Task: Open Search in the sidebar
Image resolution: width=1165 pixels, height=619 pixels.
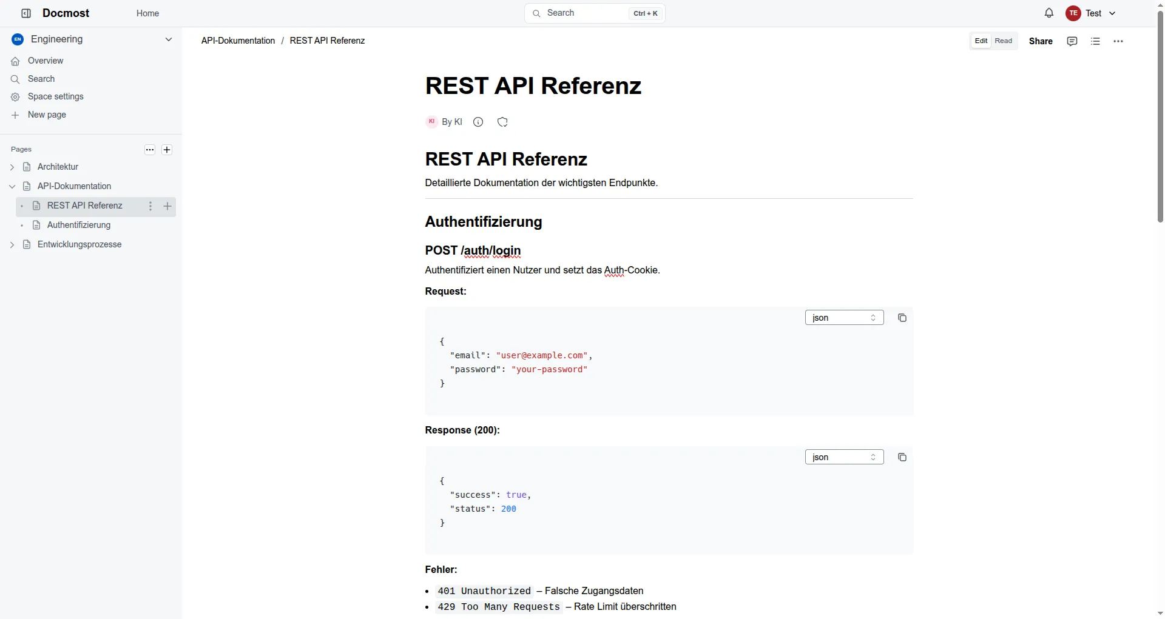Action: (x=41, y=79)
